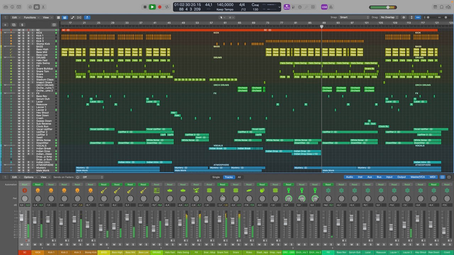
Task: Open the mixer Options dropdown
Action: point(30,177)
